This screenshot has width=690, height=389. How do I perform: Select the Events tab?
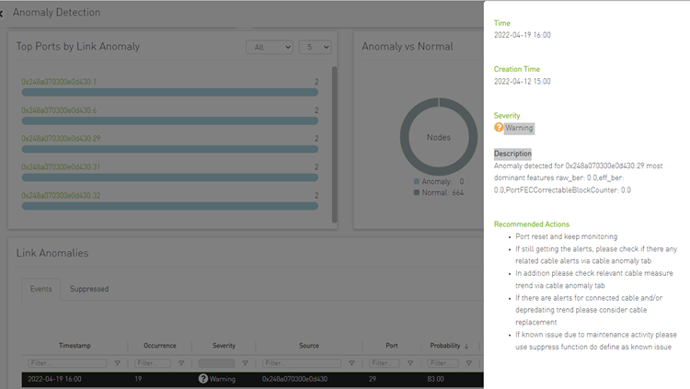point(41,289)
